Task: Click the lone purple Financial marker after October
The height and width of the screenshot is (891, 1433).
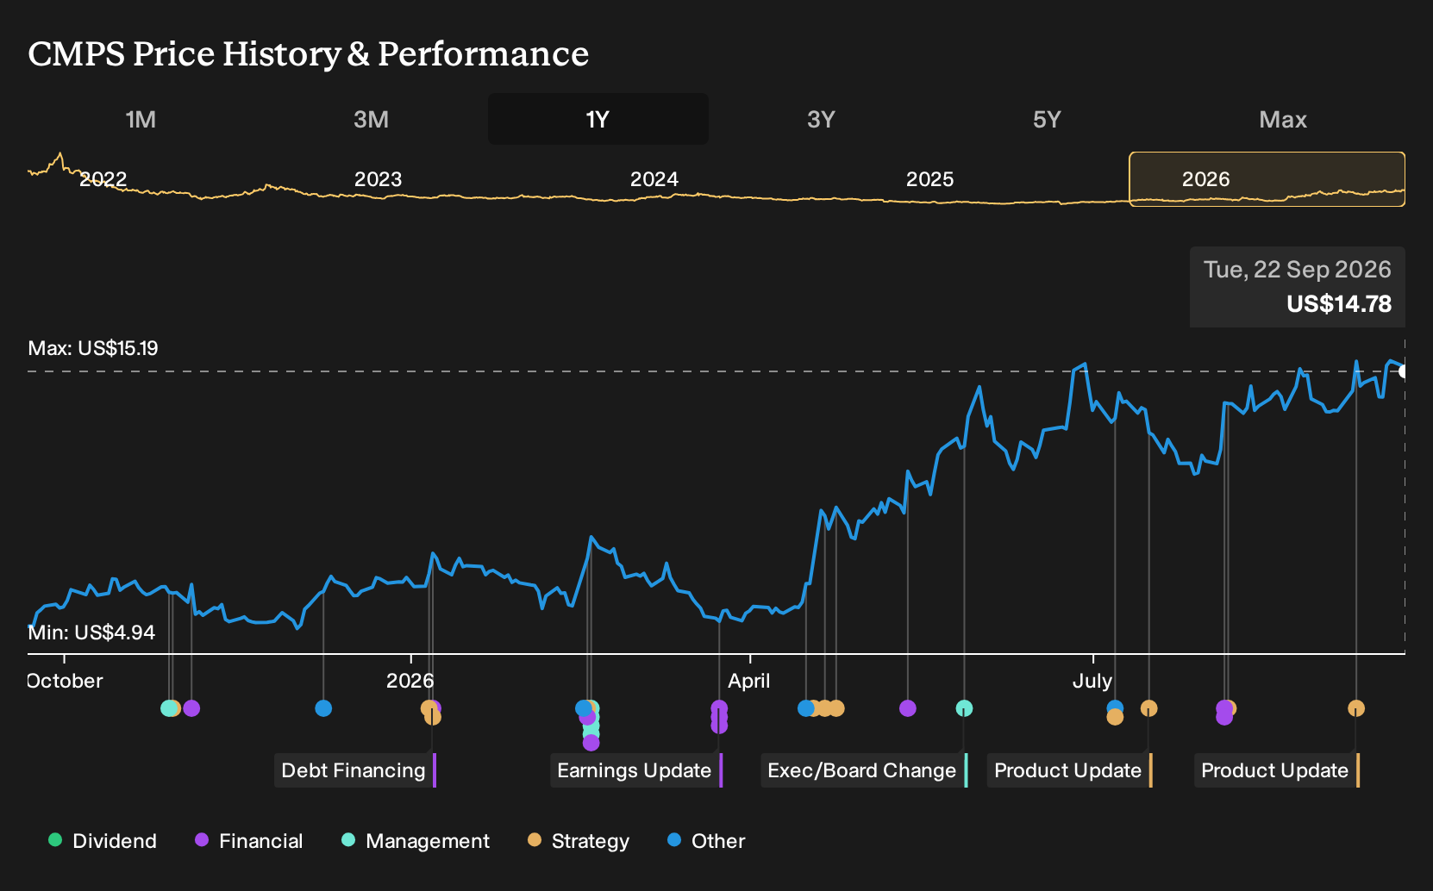Action: click(191, 708)
